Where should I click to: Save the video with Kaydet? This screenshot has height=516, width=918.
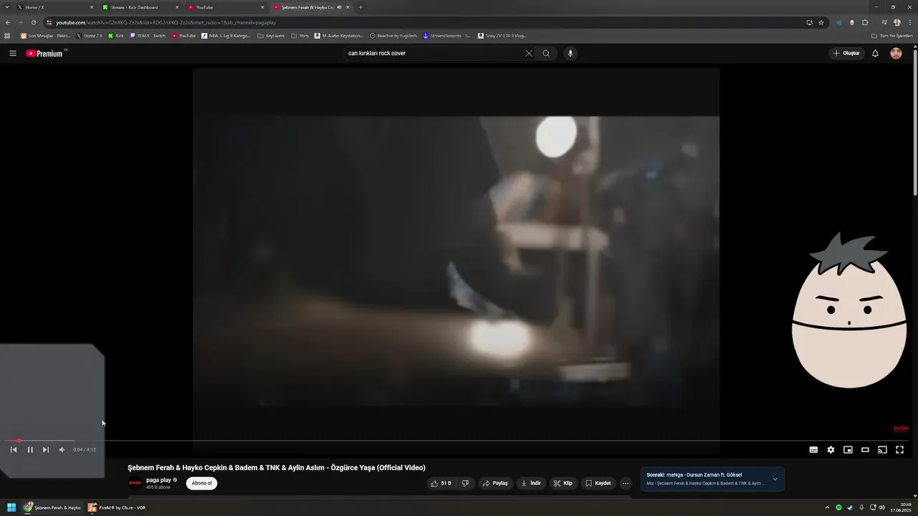598,483
